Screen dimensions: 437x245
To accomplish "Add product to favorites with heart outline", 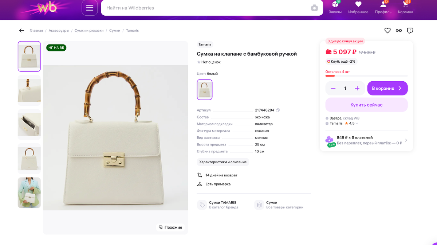I will [387, 31].
